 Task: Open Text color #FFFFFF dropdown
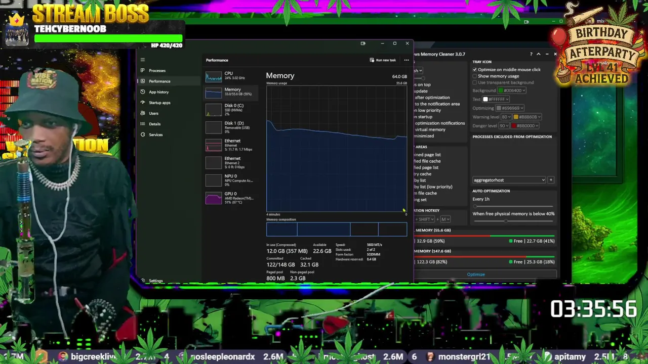[496, 99]
